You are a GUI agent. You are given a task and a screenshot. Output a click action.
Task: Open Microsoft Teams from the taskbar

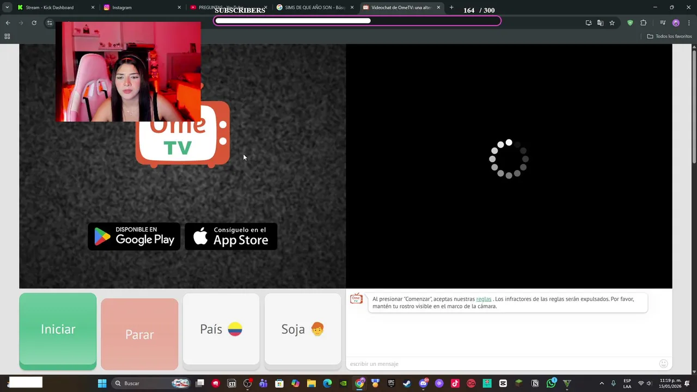[x=264, y=383]
